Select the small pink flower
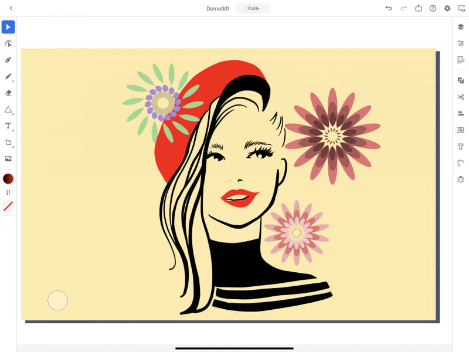 (x=297, y=233)
